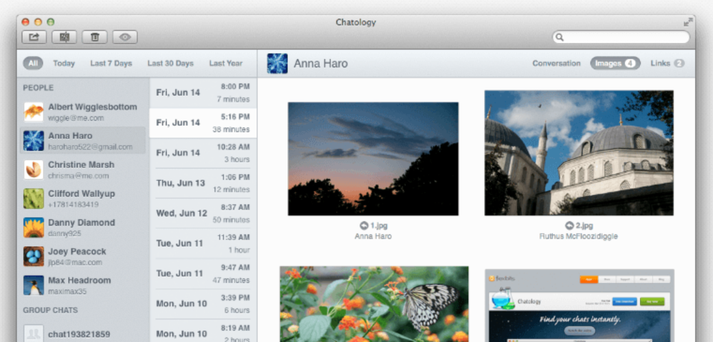Filter chats to Last Year
713x342 pixels.
226,63
